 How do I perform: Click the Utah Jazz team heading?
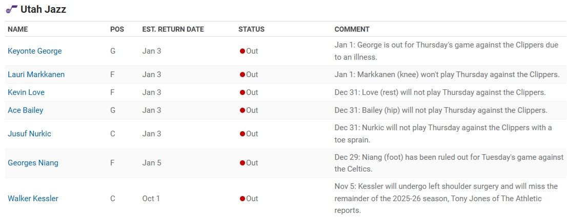coord(43,10)
